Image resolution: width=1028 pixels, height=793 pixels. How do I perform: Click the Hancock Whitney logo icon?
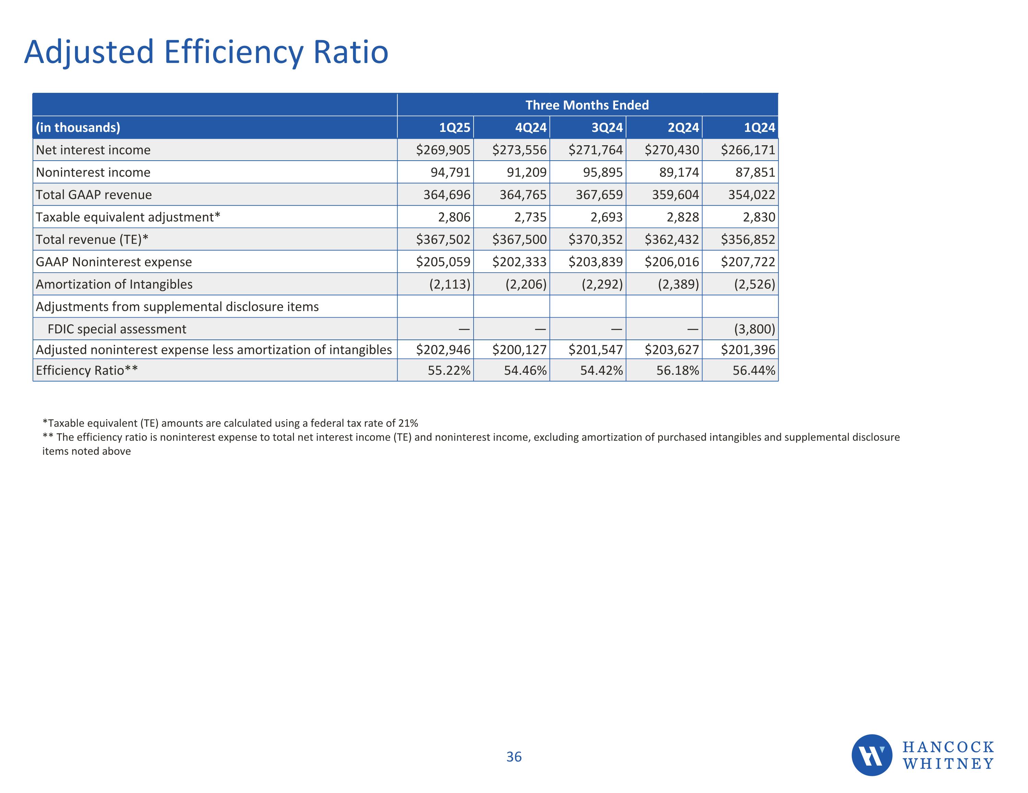(x=871, y=755)
